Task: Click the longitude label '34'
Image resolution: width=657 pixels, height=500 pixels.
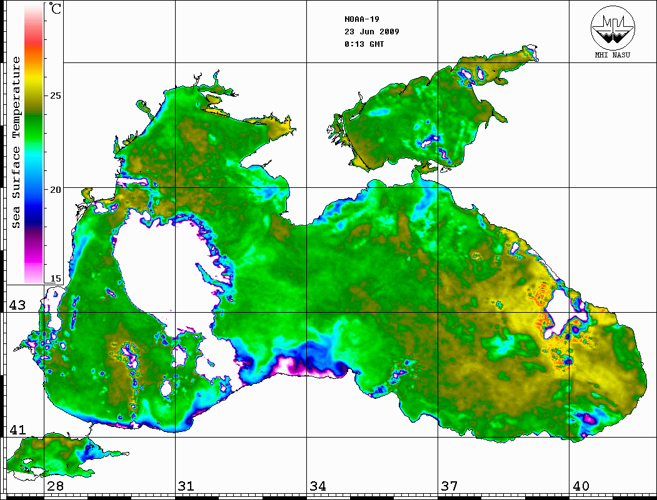Action: point(318,486)
